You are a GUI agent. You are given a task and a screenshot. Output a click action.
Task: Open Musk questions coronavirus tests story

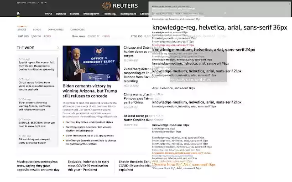click(38, 166)
